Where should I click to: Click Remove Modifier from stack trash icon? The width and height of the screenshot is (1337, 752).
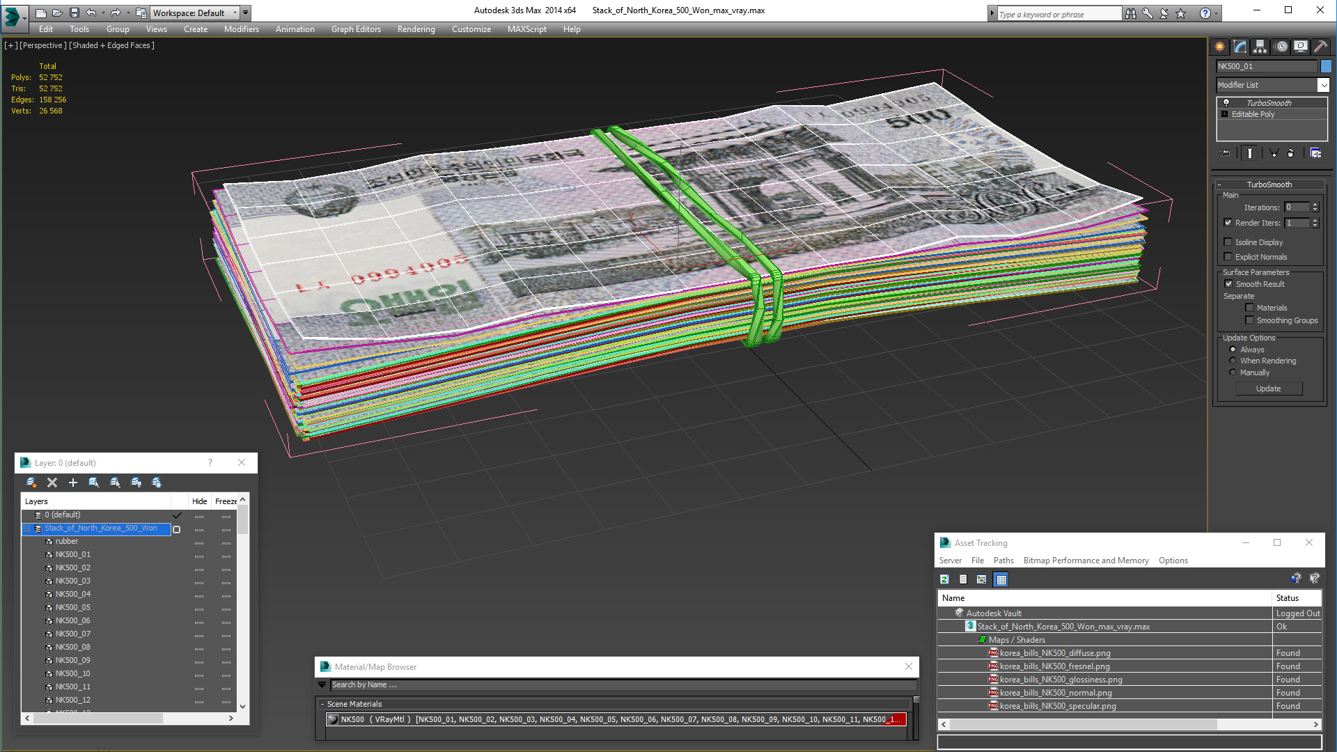[1291, 153]
